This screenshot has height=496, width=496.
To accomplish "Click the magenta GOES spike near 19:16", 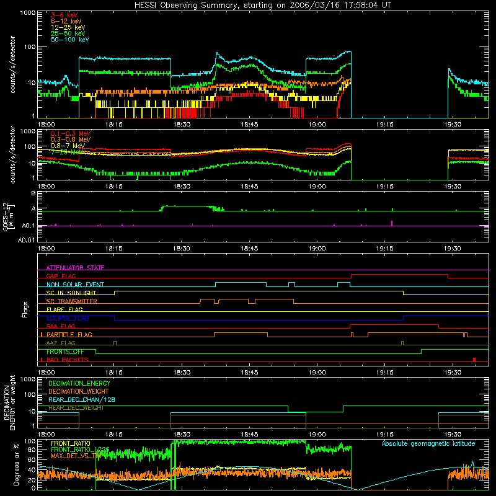I will (392, 223).
